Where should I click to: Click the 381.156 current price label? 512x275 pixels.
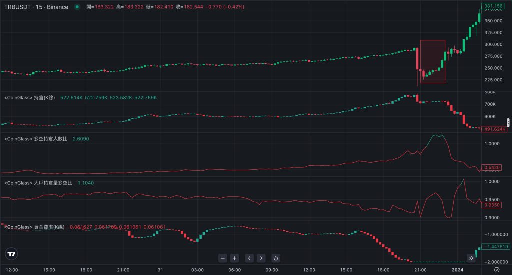[492, 6]
